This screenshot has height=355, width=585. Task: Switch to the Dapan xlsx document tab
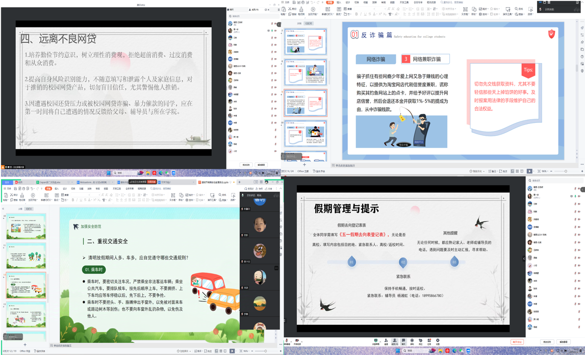[50, 182]
